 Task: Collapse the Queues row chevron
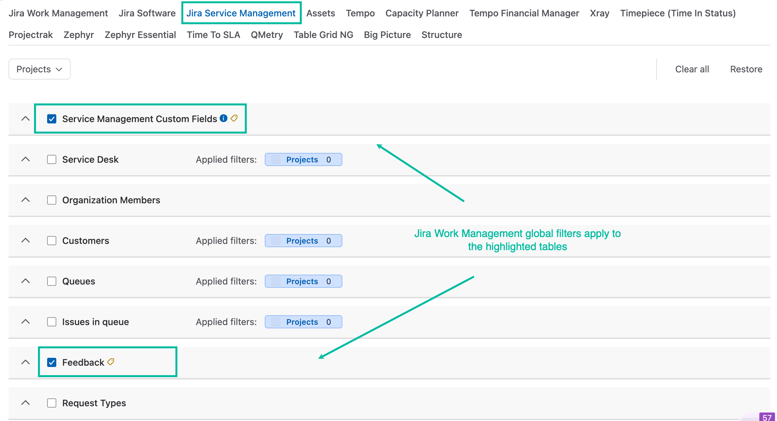pos(26,281)
